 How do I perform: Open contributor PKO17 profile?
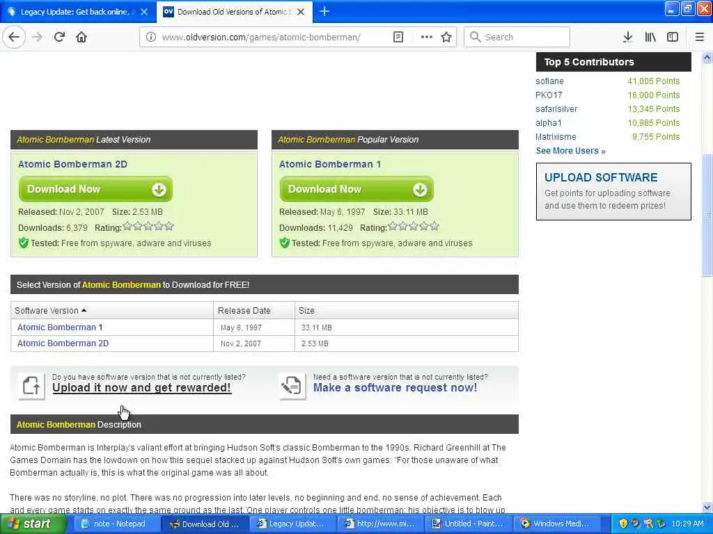pos(549,95)
